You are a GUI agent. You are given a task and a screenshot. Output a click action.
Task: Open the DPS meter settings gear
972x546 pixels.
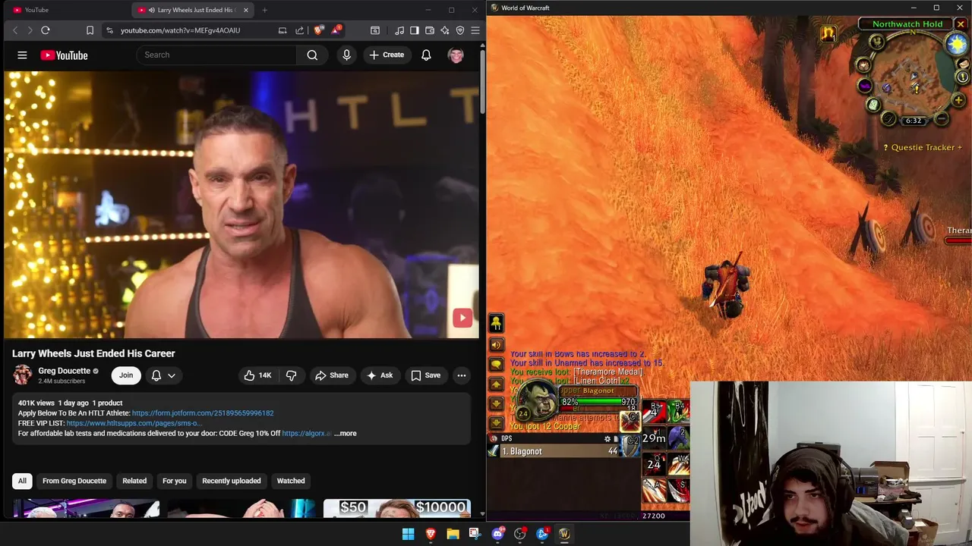[x=607, y=438]
